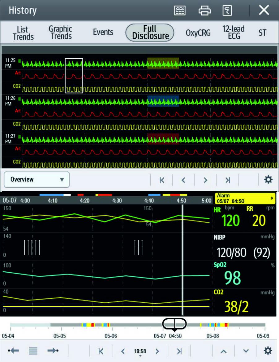This screenshot has height=362, width=279.
Task: Go to previous event with left arrow-dot icon
Action: coord(14,351)
